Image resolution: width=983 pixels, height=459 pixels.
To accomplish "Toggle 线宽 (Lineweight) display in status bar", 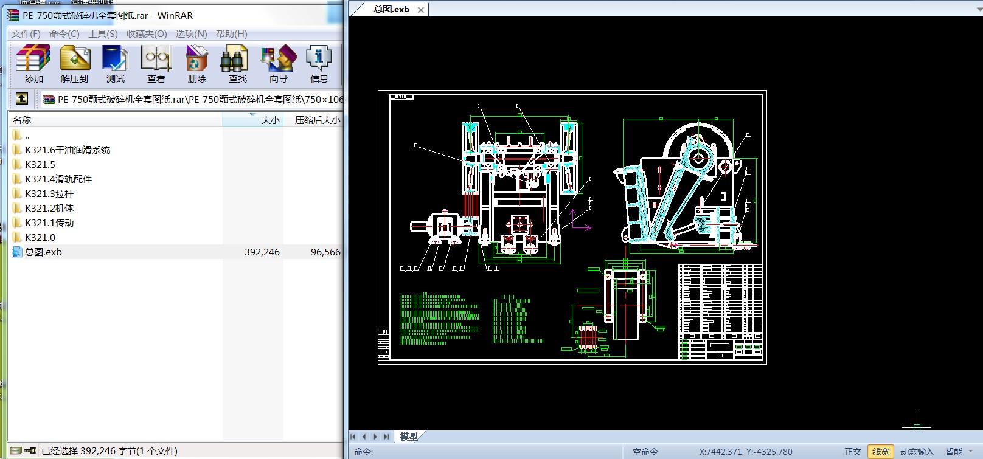I will click(x=880, y=452).
